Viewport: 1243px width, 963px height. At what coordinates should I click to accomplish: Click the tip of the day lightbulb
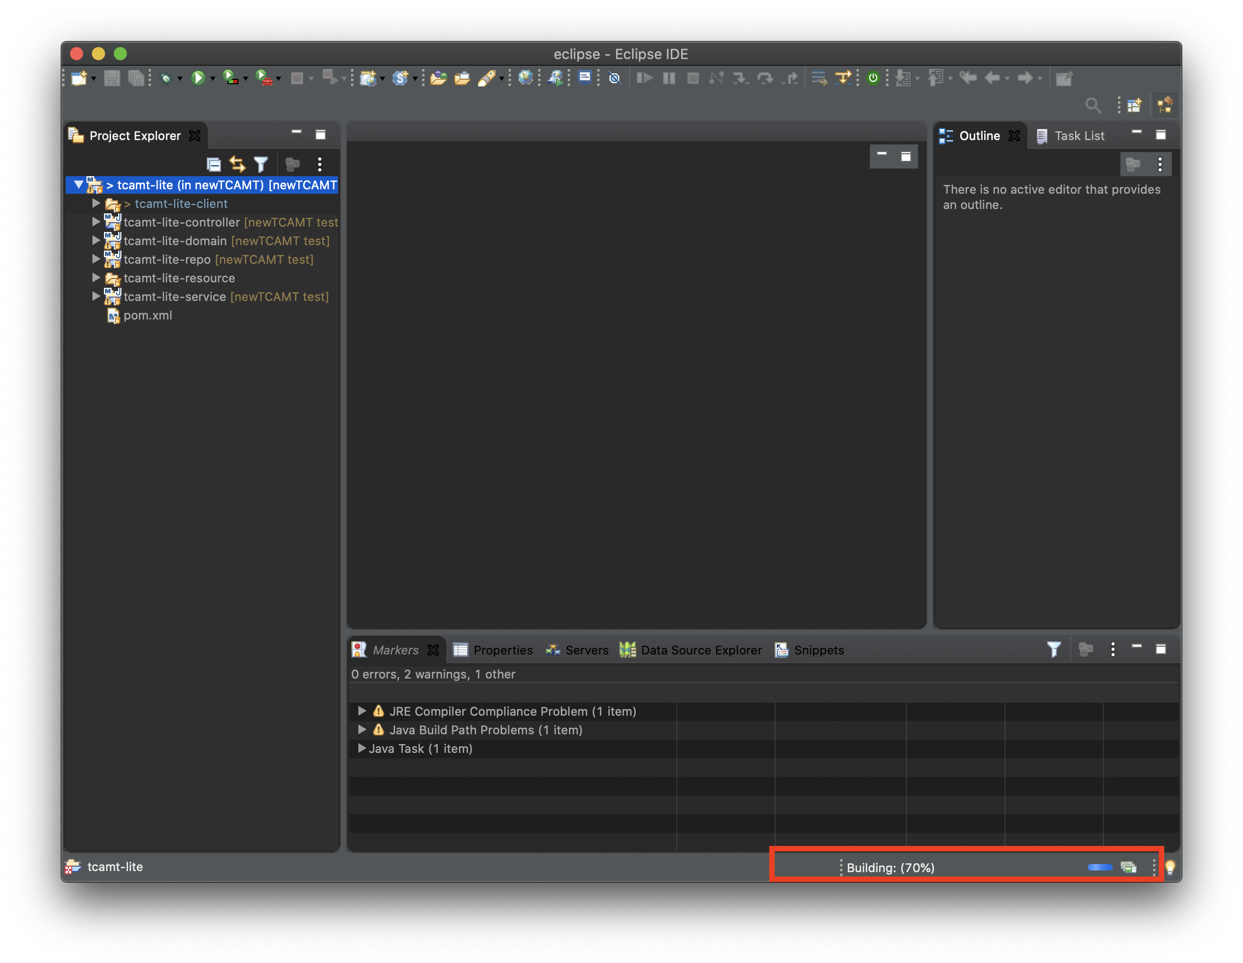(x=1170, y=867)
